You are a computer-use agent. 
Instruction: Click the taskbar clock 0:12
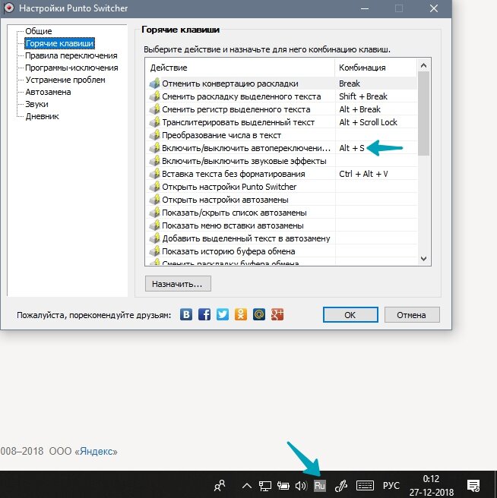[x=431, y=478]
